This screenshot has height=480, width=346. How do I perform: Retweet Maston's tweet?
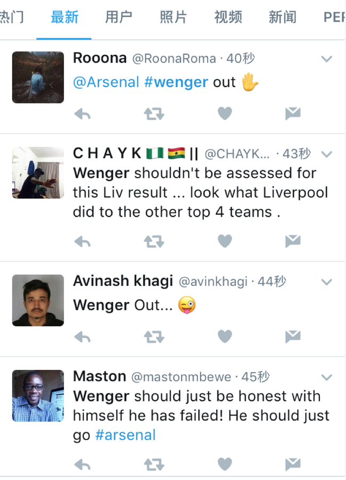tap(154, 465)
